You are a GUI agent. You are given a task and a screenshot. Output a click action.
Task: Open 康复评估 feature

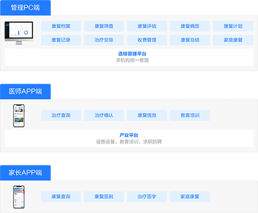pos(147,26)
